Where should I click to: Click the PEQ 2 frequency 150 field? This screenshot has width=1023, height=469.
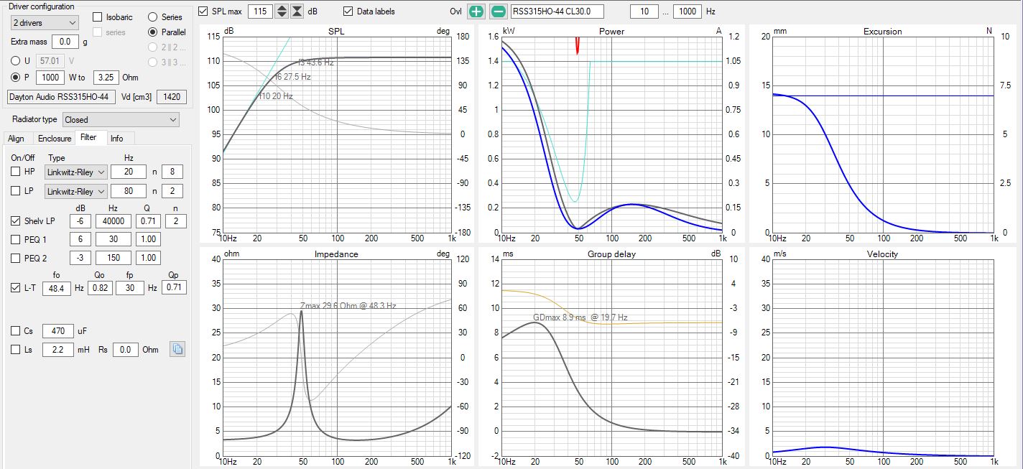point(114,258)
